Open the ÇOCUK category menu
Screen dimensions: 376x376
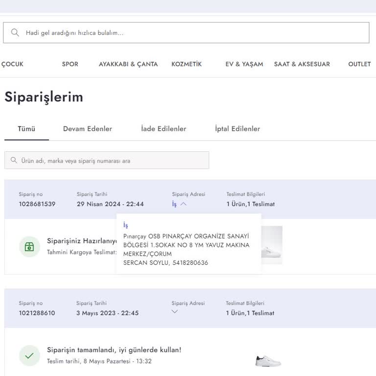[x=12, y=64]
